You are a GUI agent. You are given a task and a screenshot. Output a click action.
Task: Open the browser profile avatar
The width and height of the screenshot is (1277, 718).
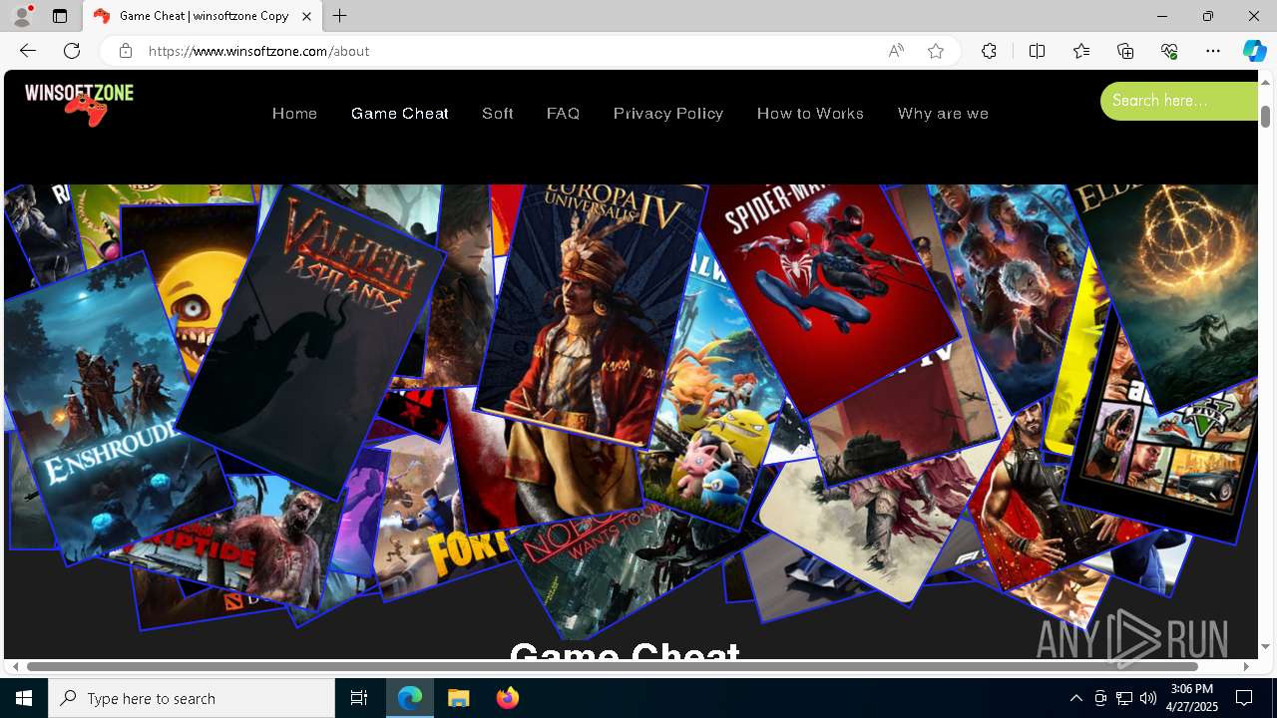click(21, 16)
